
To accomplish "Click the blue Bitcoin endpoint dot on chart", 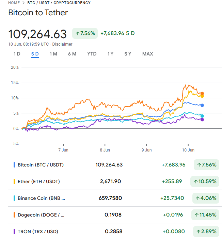I will [x=202, y=105].
